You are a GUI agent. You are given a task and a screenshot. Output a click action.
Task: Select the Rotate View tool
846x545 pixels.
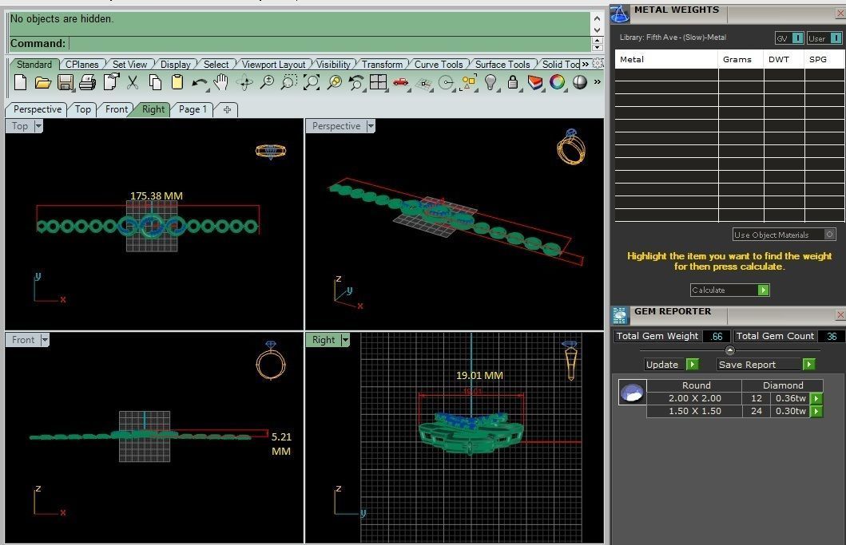(x=244, y=82)
